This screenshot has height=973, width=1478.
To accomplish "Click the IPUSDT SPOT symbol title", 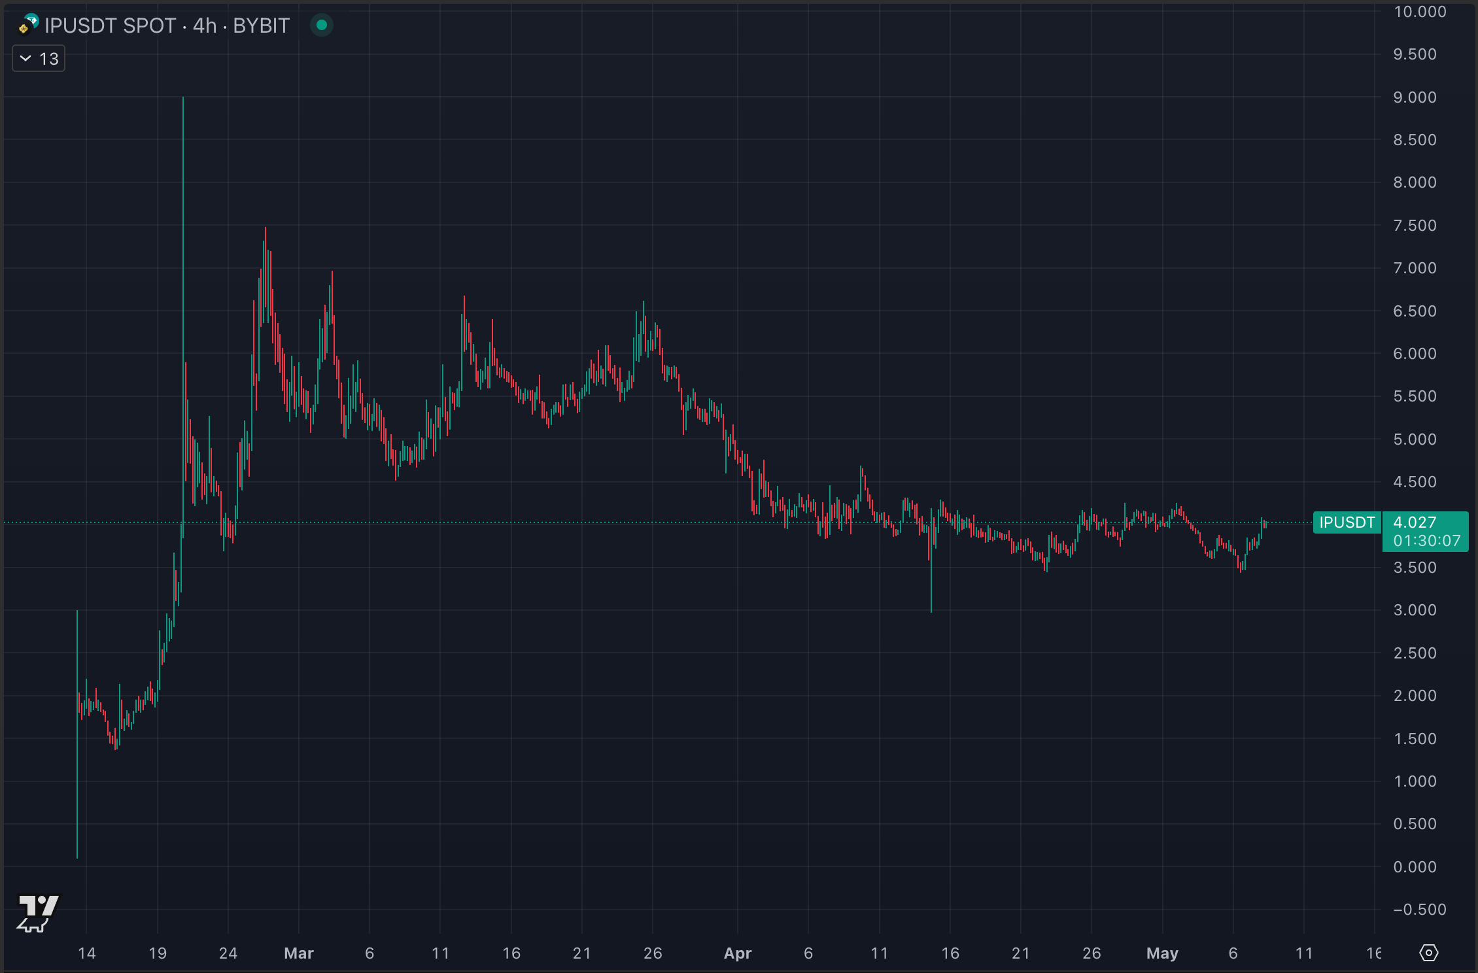I will (110, 26).
